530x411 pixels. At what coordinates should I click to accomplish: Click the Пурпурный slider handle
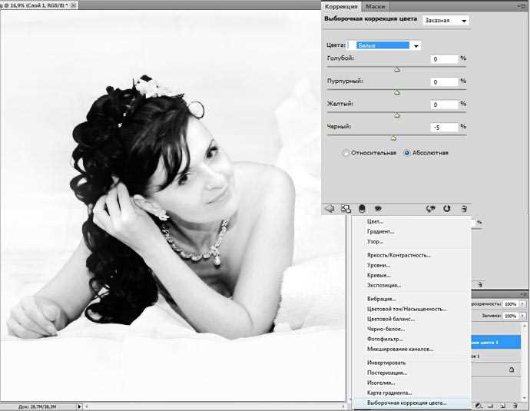click(x=397, y=93)
